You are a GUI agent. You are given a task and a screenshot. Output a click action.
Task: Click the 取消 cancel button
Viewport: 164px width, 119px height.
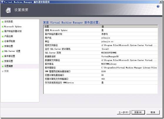[153, 112]
